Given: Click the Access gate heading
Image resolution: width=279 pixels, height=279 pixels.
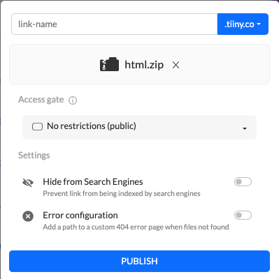Looking at the screenshot, I should pyautogui.click(x=41, y=100).
